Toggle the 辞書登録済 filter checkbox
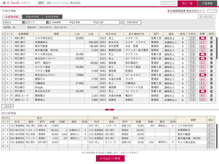Image resolution: width=219 pixels, height=164 pixels. tap(124, 22)
